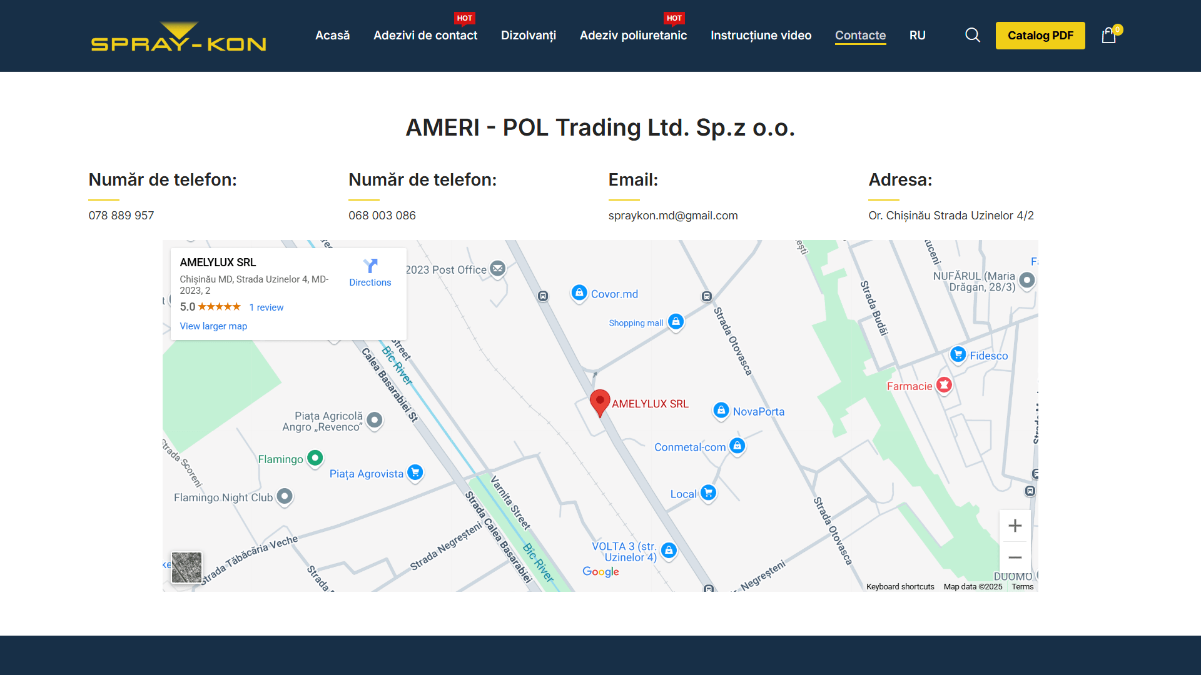Click the Google logo on map
The height and width of the screenshot is (675, 1201).
[600, 571]
